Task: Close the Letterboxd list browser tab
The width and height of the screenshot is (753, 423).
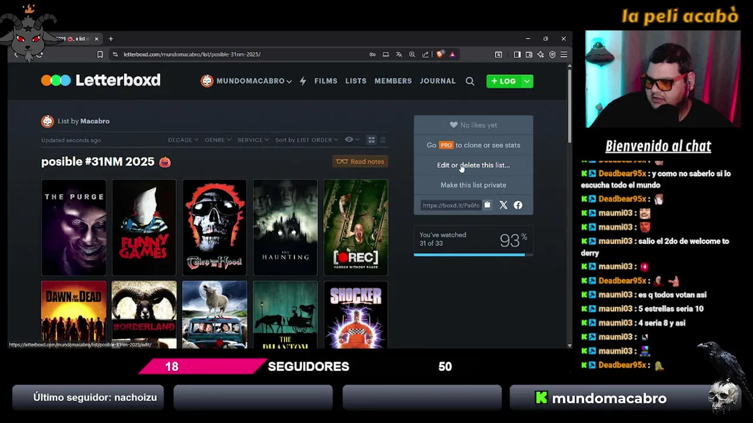Action: click(96, 39)
